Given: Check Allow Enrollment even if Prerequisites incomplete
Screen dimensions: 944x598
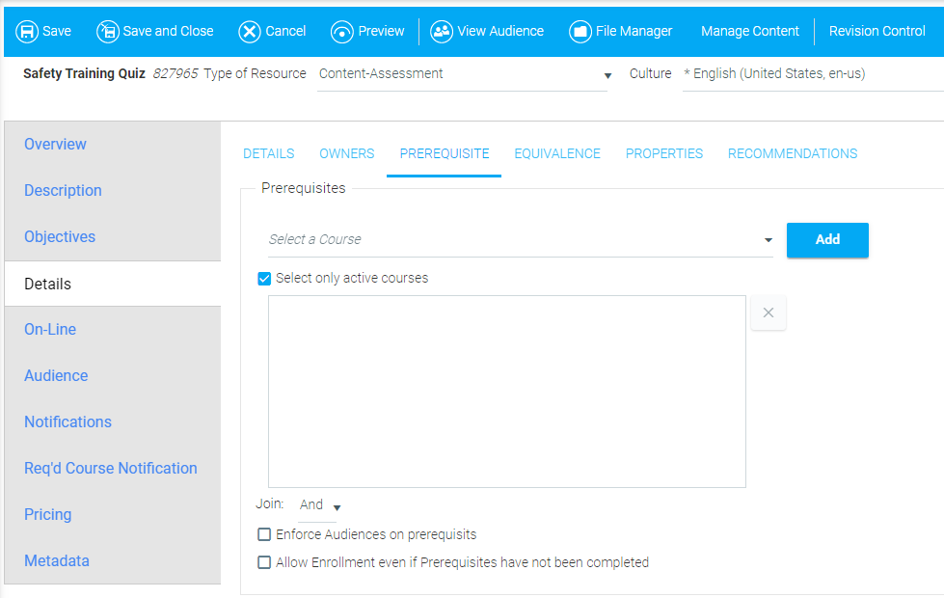Looking at the screenshot, I should 264,562.
